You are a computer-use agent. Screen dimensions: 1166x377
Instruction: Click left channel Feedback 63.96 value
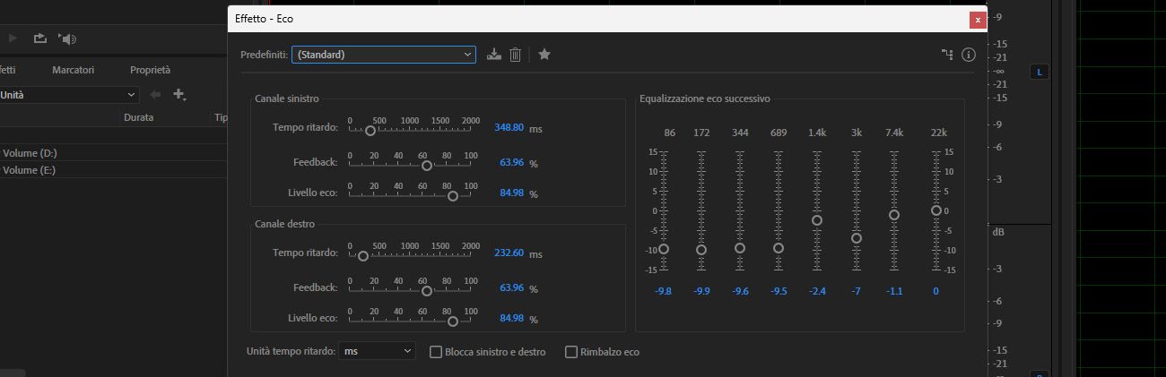click(511, 162)
